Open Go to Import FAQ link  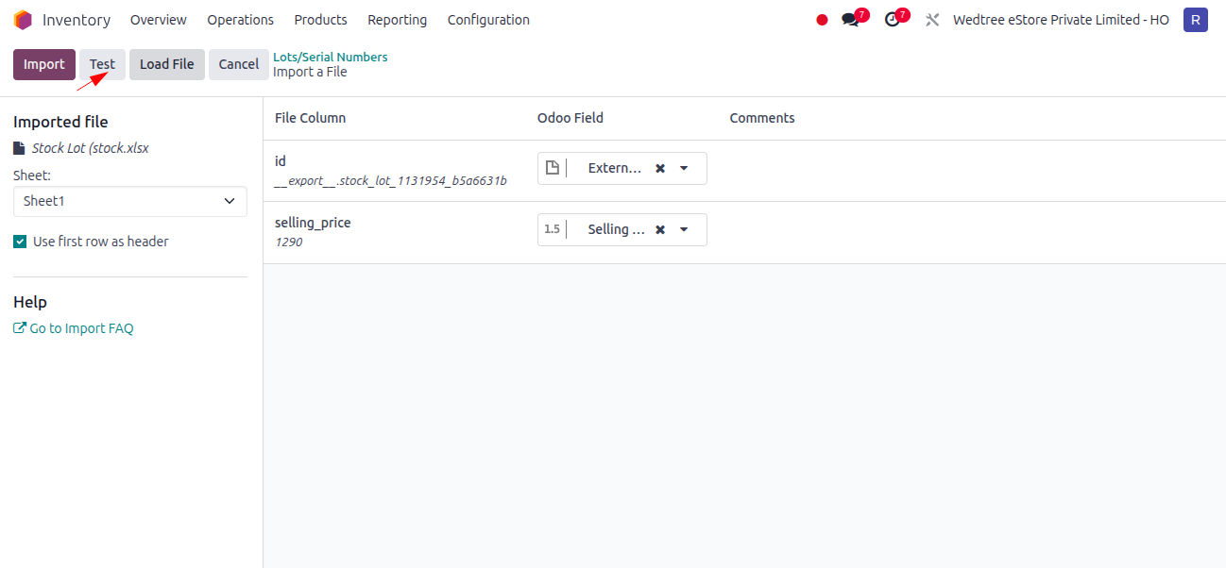[x=74, y=328]
